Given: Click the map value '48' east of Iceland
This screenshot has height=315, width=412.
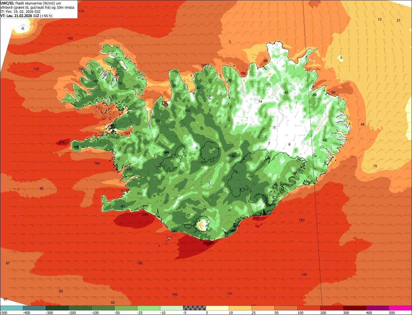Looking at the screenshot, I should (362, 124).
